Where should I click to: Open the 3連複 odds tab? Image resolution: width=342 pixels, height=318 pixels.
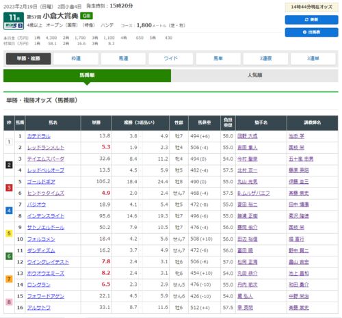265,59
